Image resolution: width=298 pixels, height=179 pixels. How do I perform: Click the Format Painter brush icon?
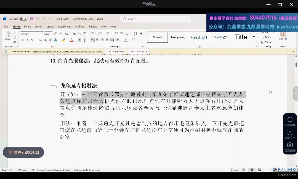tap(15, 42)
